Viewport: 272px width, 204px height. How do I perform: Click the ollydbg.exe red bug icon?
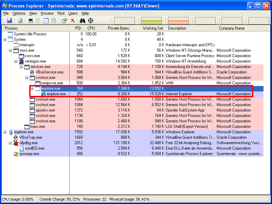point(16,143)
